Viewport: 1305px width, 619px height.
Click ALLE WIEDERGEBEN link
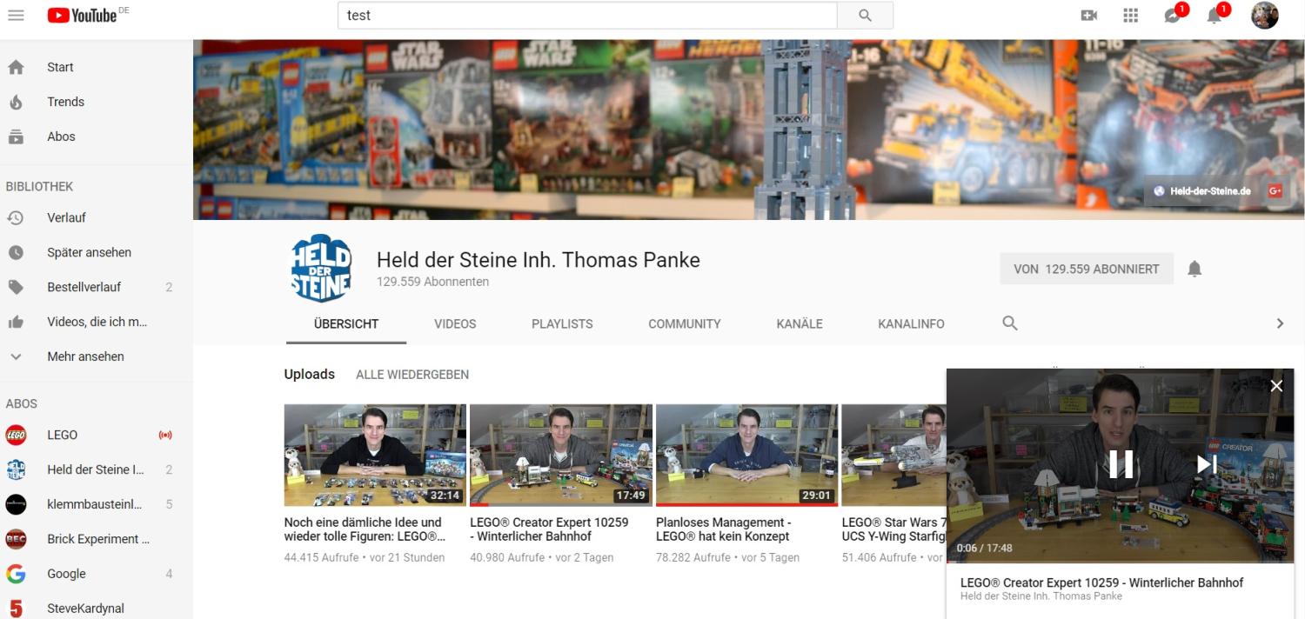(x=412, y=375)
